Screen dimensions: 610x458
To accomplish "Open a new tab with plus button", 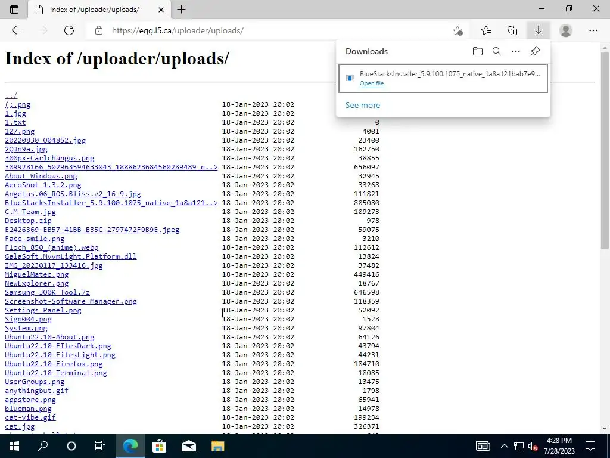I will pos(181,10).
